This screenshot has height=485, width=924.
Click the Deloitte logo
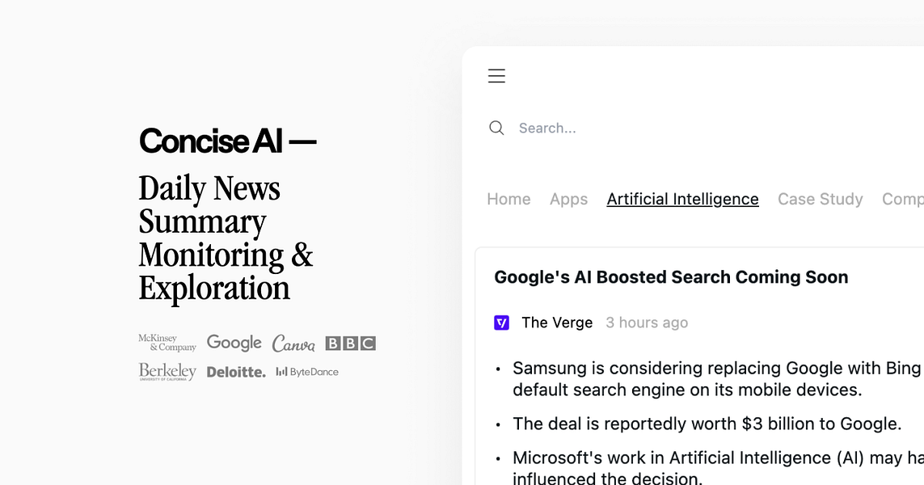click(236, 372)
